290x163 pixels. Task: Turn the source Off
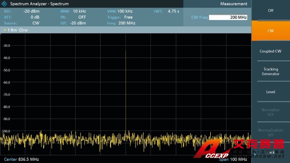coord(271,10)
